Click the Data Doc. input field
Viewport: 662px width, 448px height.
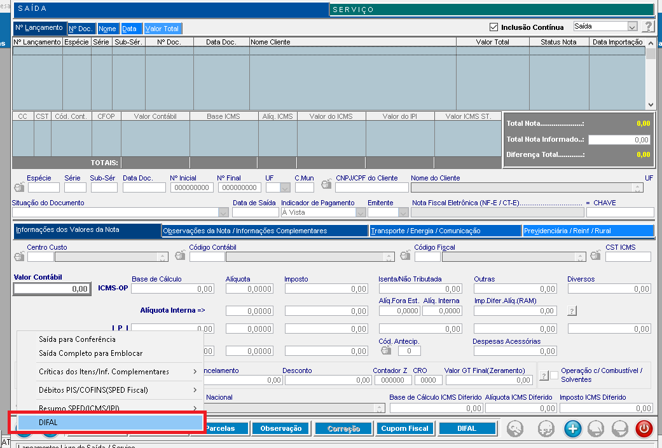[144, 187]
